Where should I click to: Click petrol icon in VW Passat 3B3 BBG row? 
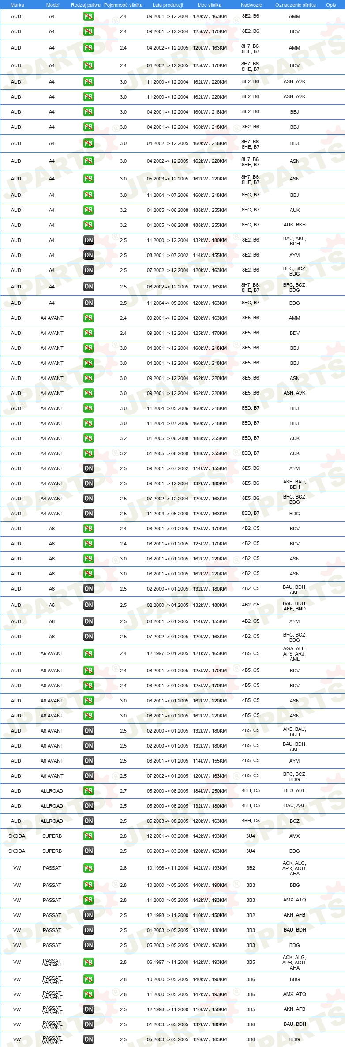(x=88, y=885)
